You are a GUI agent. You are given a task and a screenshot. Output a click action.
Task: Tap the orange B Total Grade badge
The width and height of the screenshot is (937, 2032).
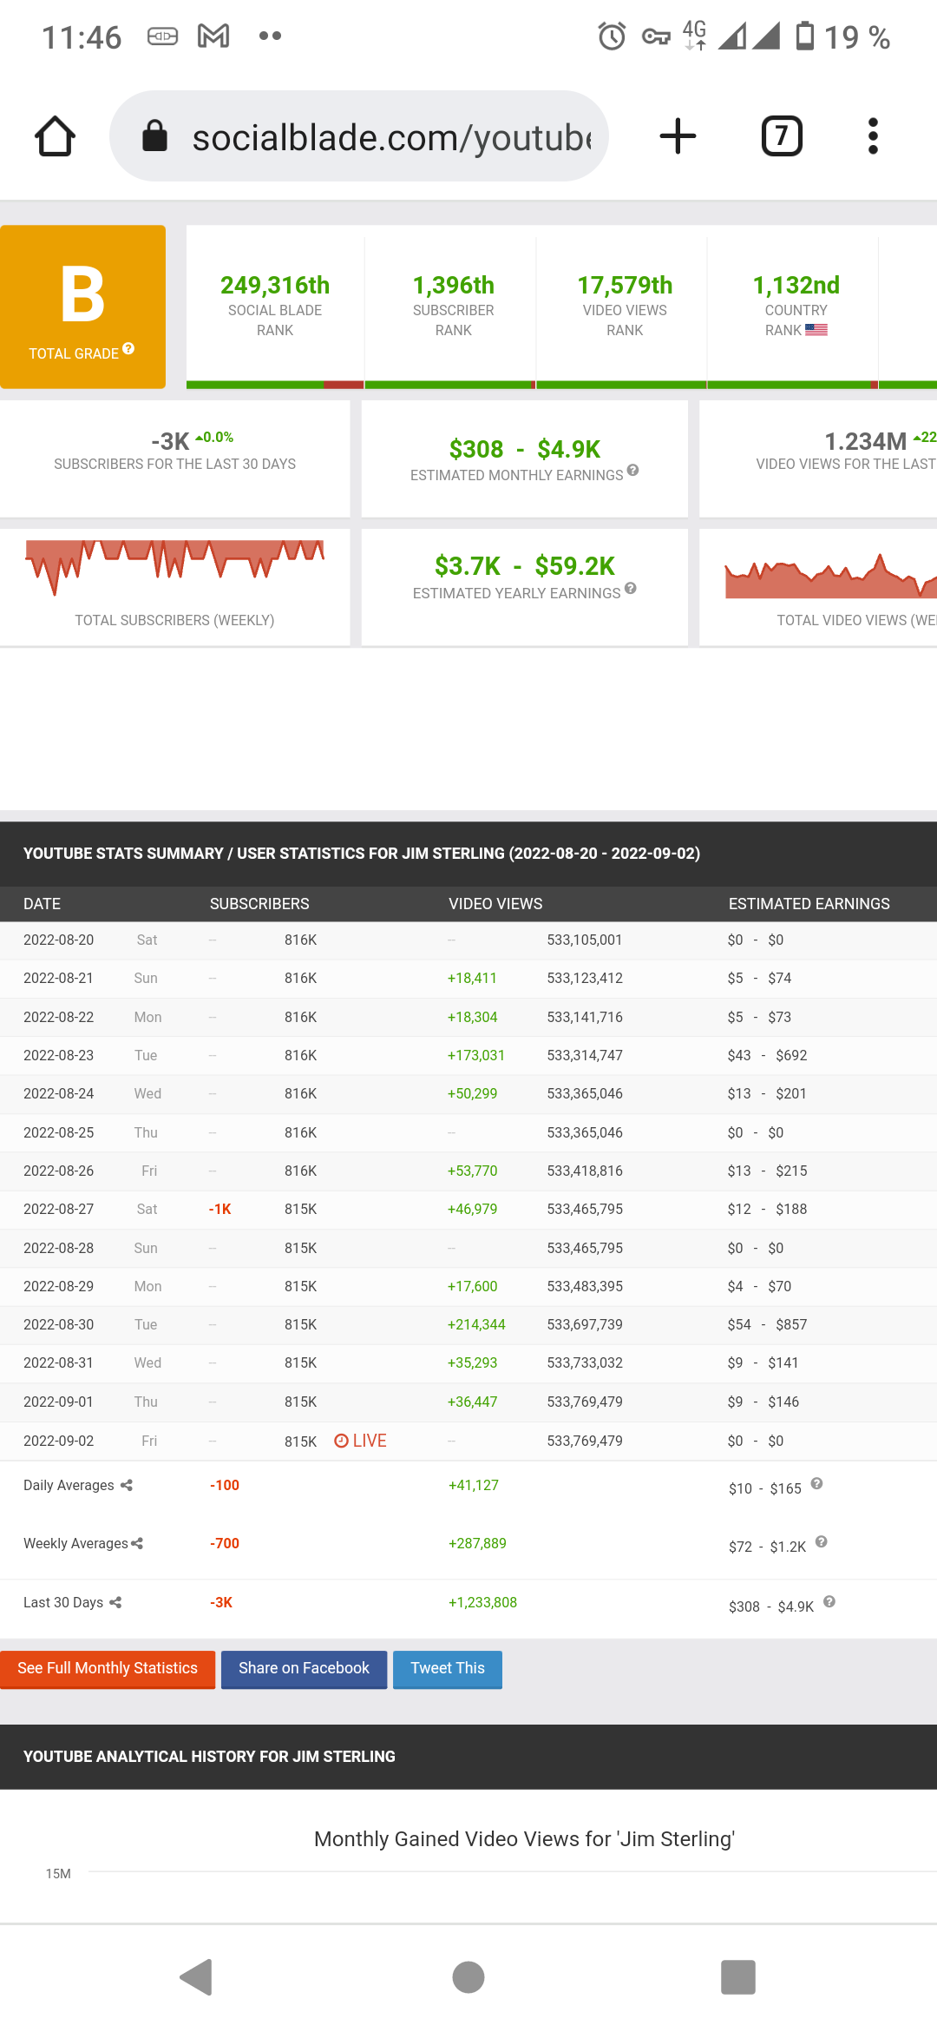(x=82, y=307)
